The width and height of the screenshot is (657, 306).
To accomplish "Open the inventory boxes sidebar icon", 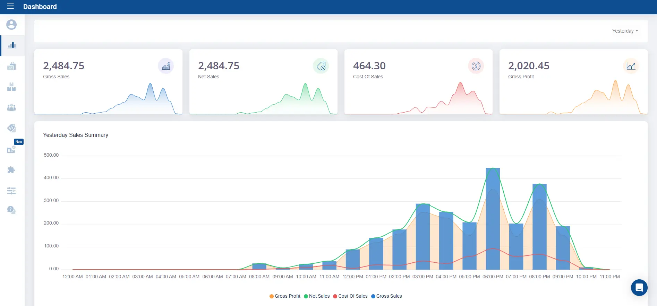I will [11, 87].
